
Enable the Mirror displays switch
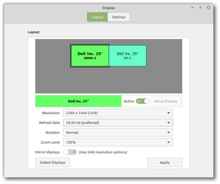(70, 152)
